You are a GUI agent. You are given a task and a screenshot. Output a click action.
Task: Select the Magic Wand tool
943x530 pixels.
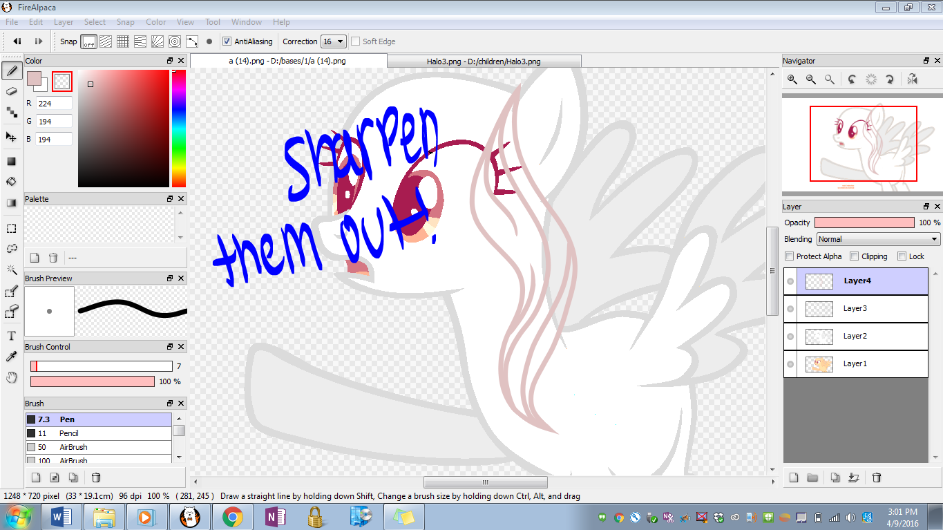click(12, 269)
